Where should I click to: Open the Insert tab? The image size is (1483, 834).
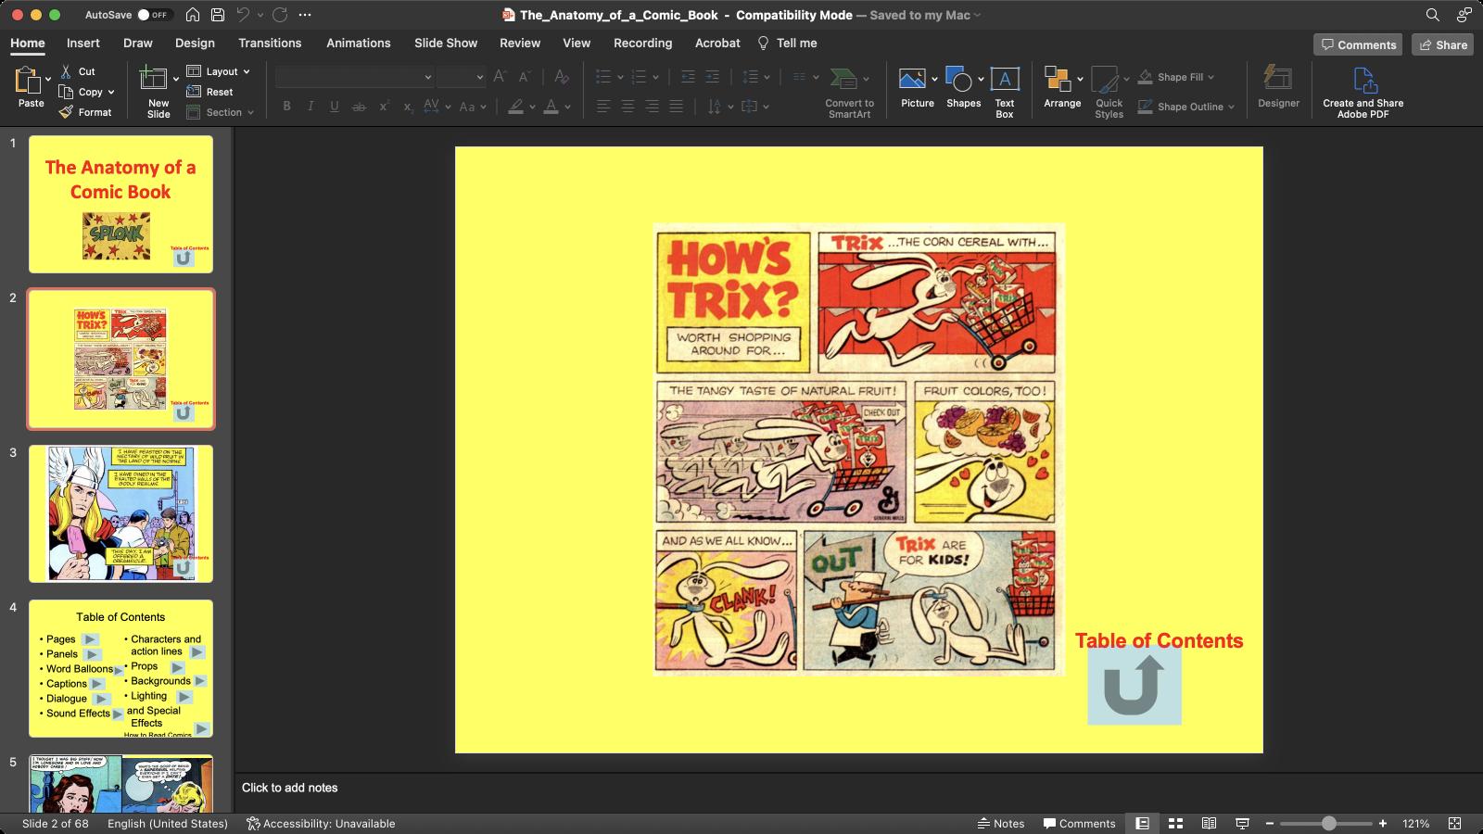[x=82, y=43]
